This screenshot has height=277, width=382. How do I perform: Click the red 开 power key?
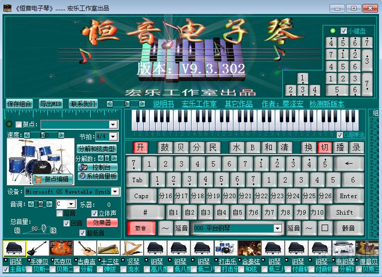coord(140,147)
